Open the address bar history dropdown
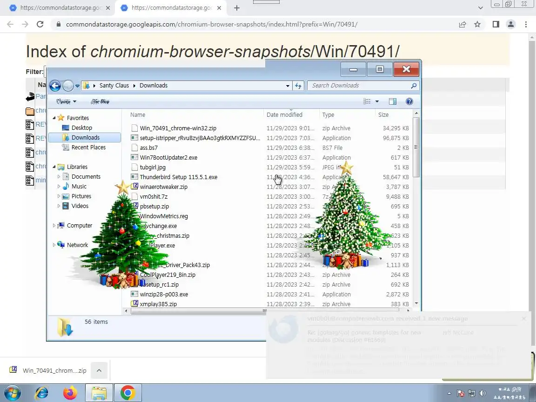Image resolution: width=536 pixels, height=402 pixels. (x=288, y=86)
